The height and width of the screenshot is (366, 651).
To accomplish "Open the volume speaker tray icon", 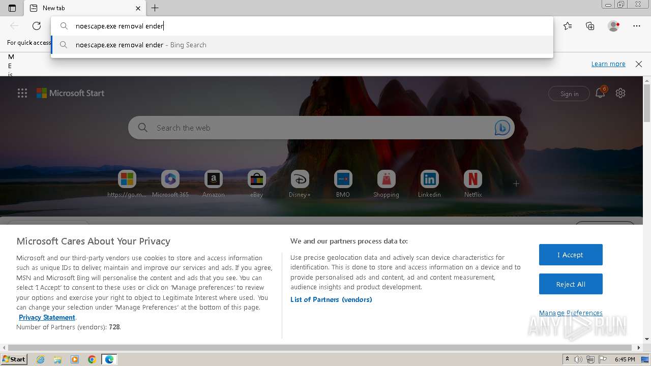I will 578,359.
